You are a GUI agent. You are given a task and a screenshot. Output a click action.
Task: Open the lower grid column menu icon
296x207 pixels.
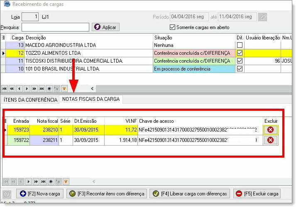click(x=5, y=121)
